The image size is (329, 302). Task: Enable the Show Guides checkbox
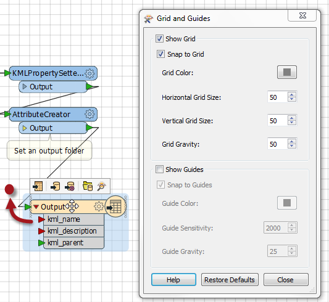pyautogui.click(x=159, y=169)
